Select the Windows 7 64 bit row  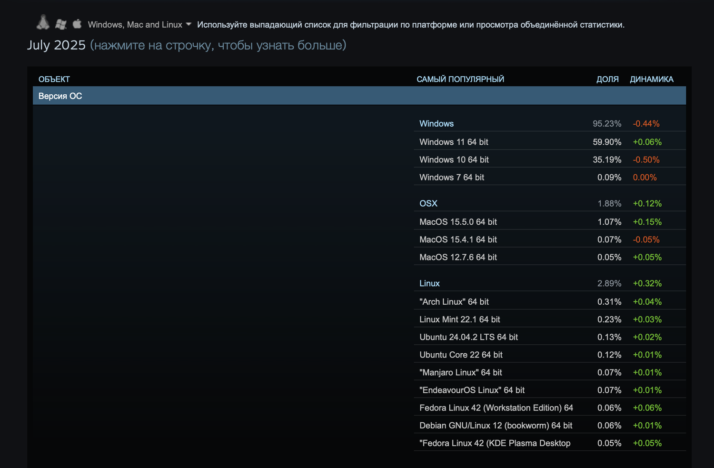550,177
